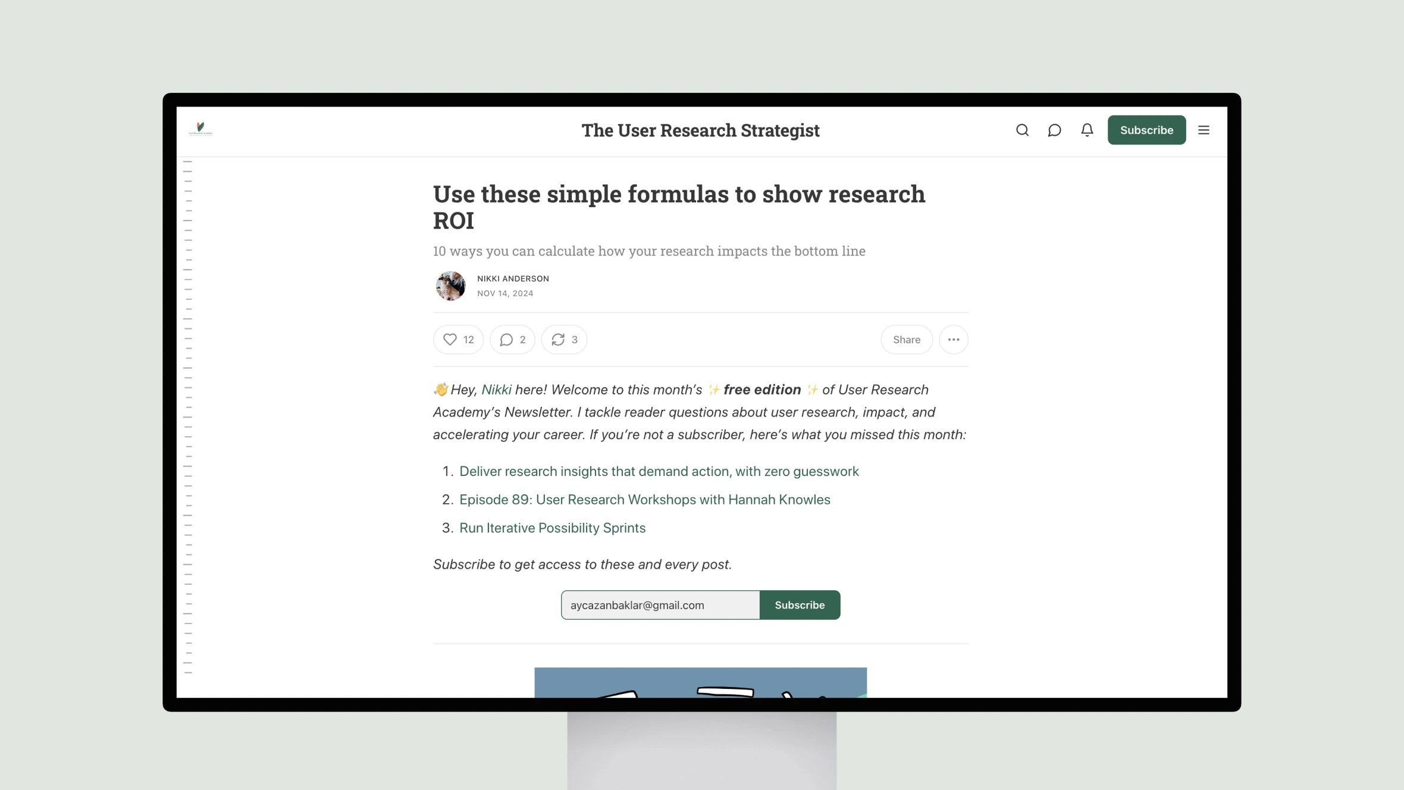
Task: Open comments via bubble showing 2
Action: pyautogui.click(x=512, y=340)
